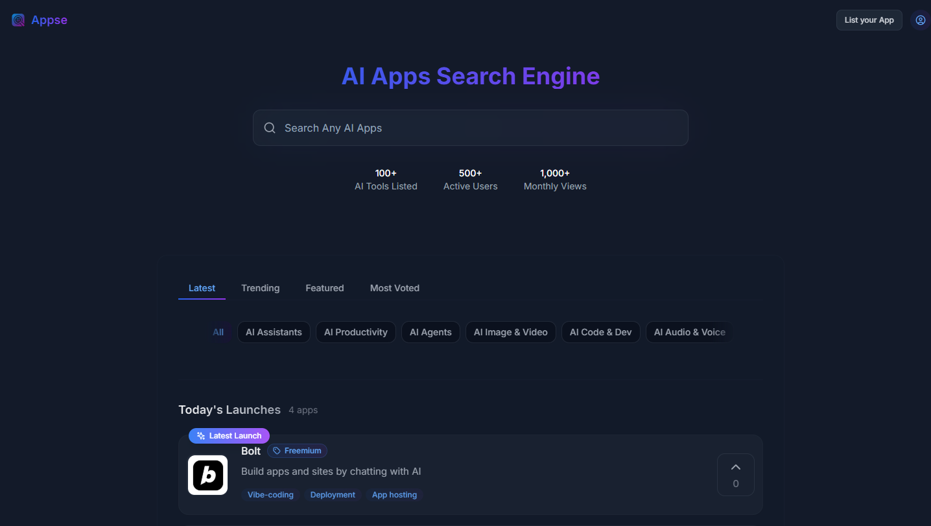The width and height of the screenshot is (931, 526).
Task: Click the Vibe-coding tag
Action: [x=270, y=494]
